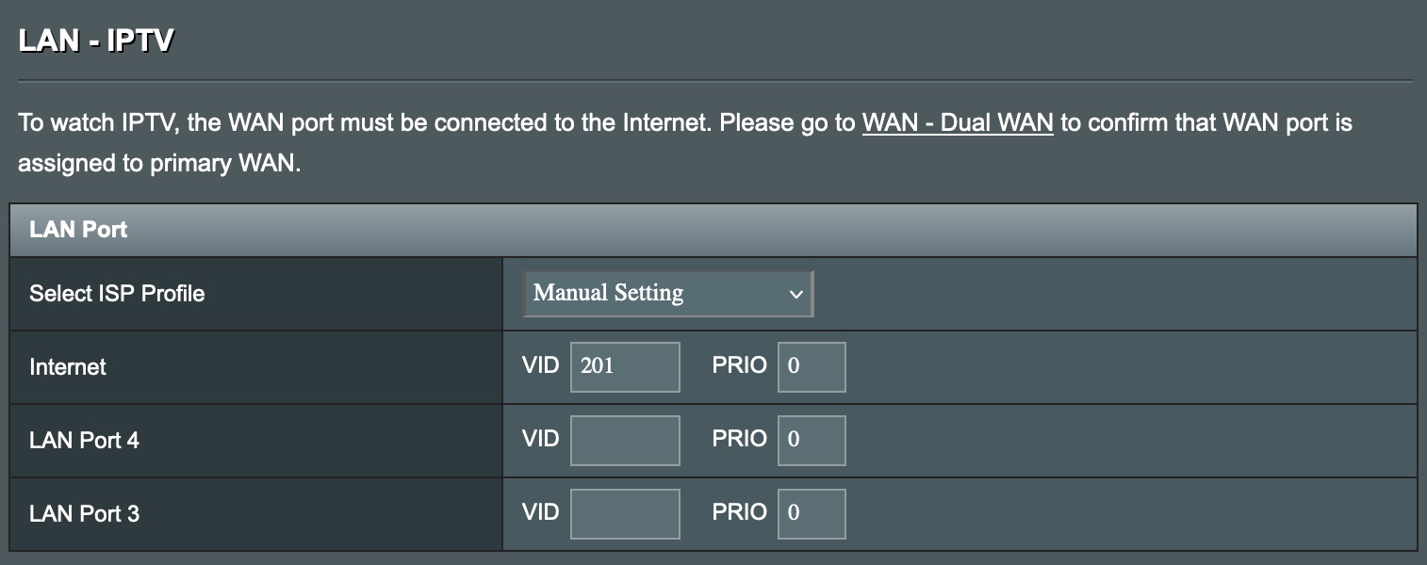Focus the LAN Port 4 PRIO field
This screenshot has height=565, width=1427.
812,440
